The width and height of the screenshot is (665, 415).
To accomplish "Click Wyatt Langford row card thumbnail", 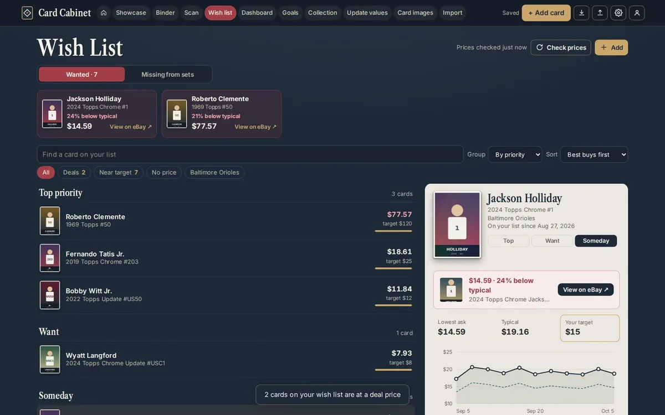I will pos(50,359).
